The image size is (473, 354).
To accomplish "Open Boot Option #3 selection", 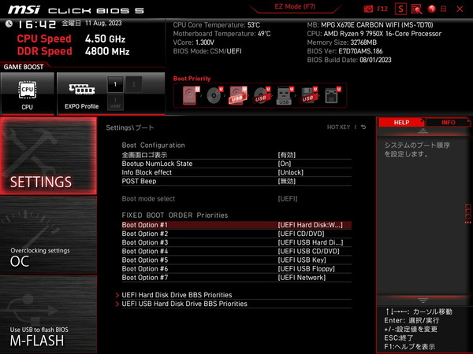I will click(x=236, y=242).
